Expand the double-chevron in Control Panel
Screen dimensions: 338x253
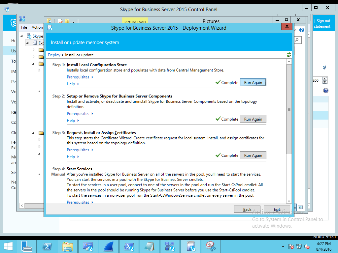(x=324, y=68)
